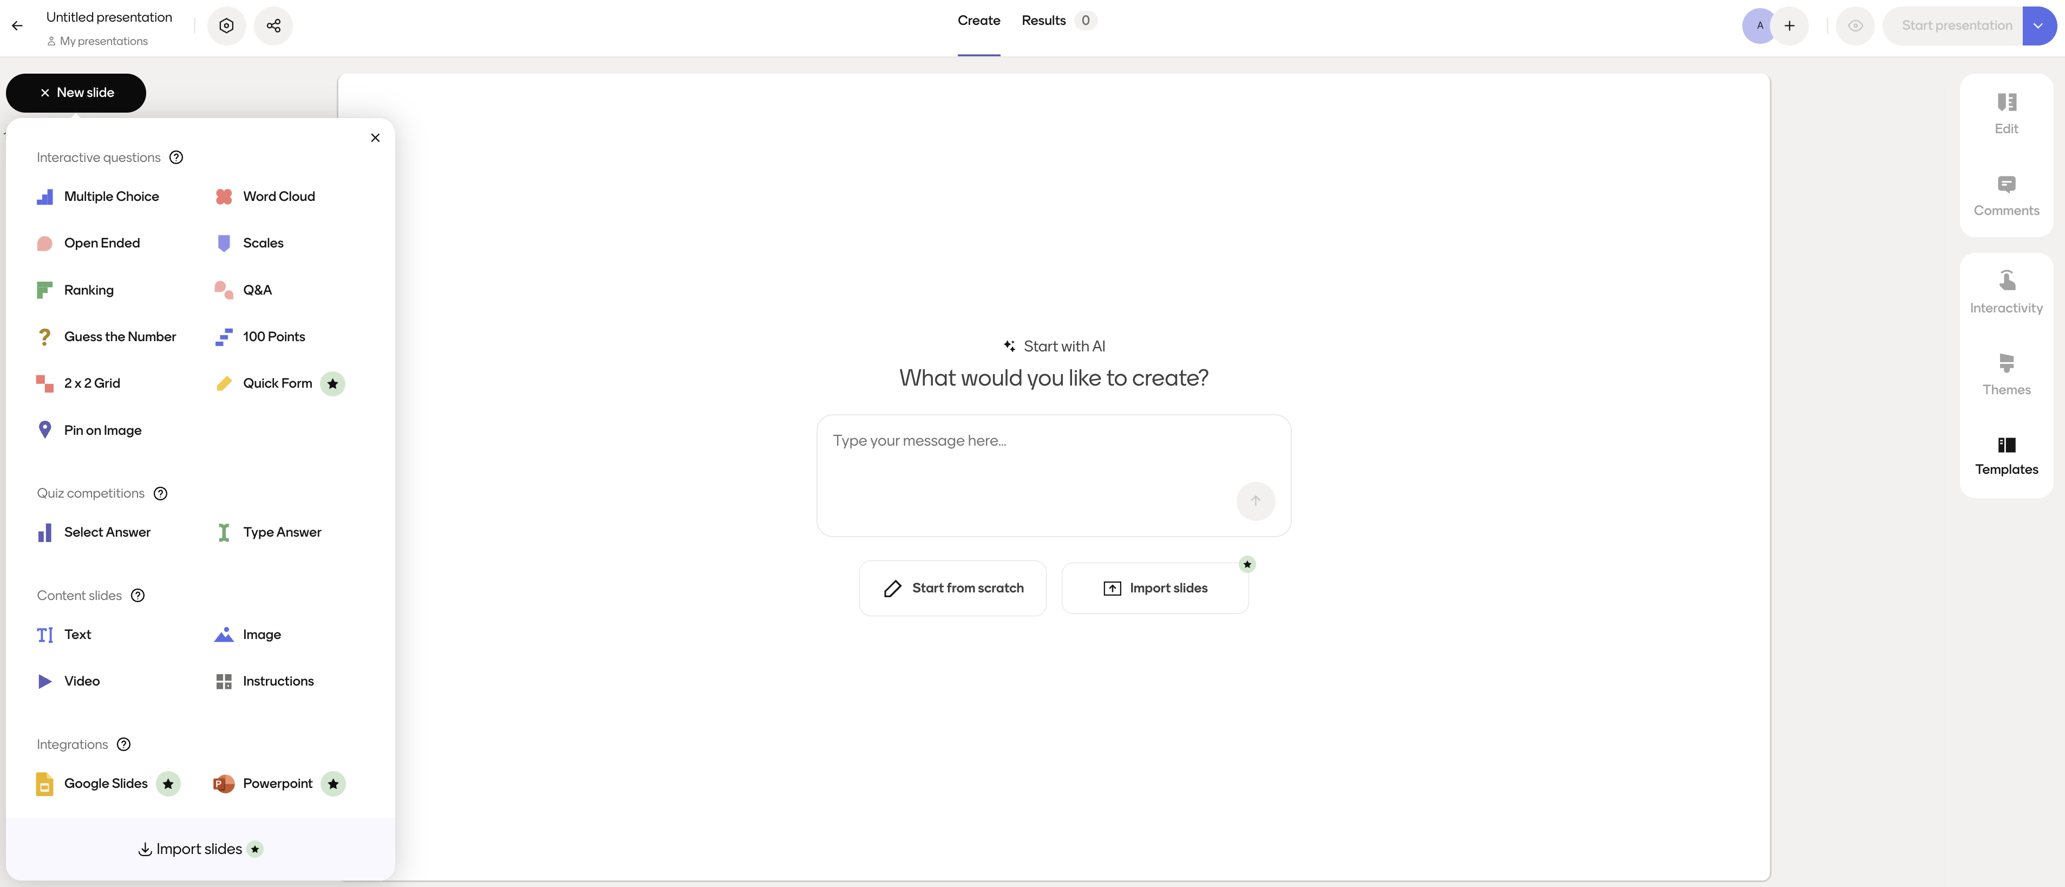
Task: Add collaborator with plus icon
Action: pos(1789,25)
